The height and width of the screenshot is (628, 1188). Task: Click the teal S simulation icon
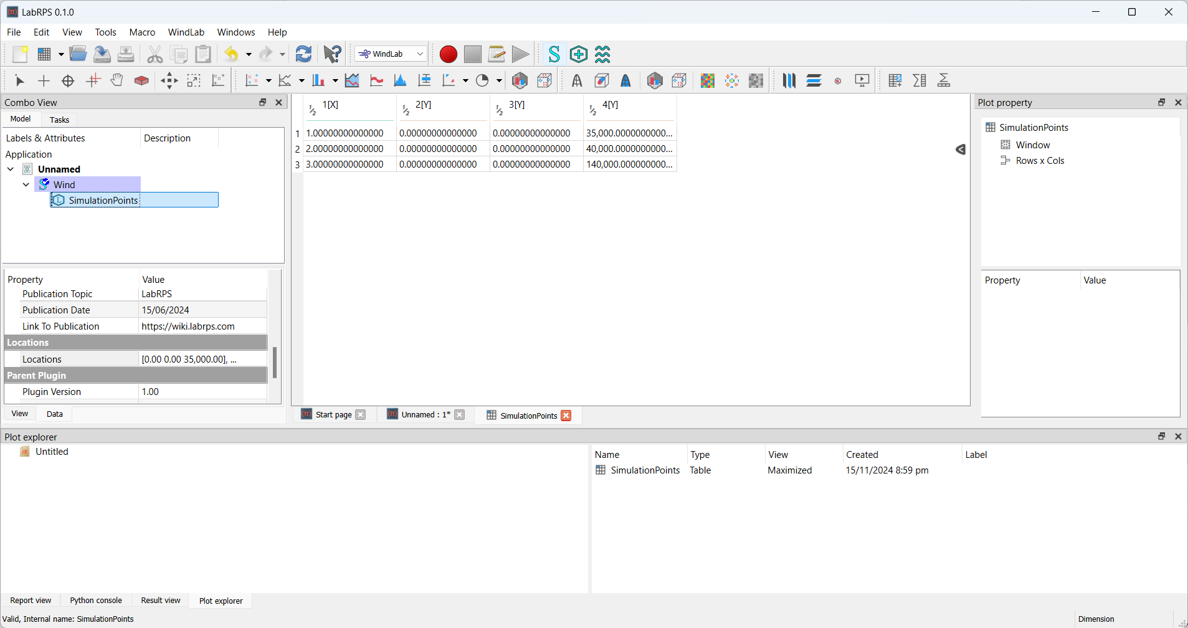[x=554, y=54]
